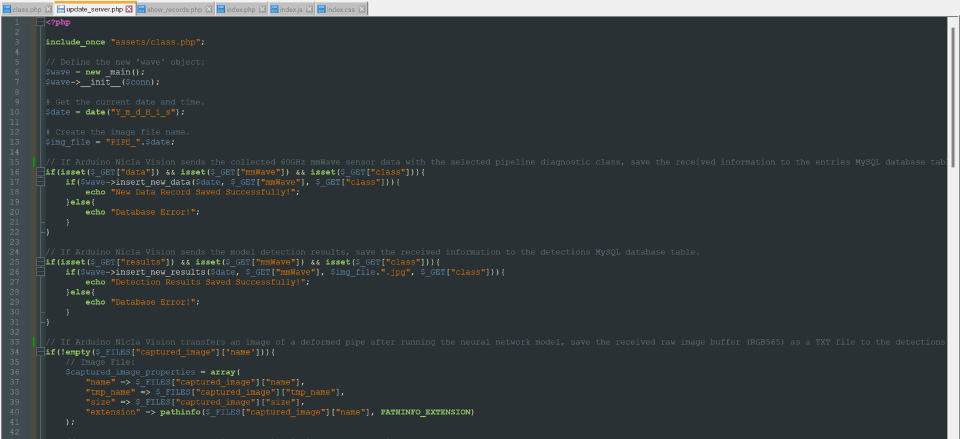Switch to the index.css tab
Image resolution: width=960 pixels, height=439 pixels.
pyautogui.click(x=341, y=9)
